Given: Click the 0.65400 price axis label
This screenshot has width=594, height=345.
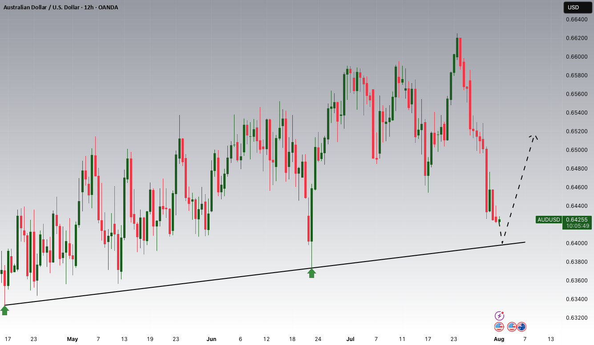Looking at the screenshot, I should click(x=577, y=113).
